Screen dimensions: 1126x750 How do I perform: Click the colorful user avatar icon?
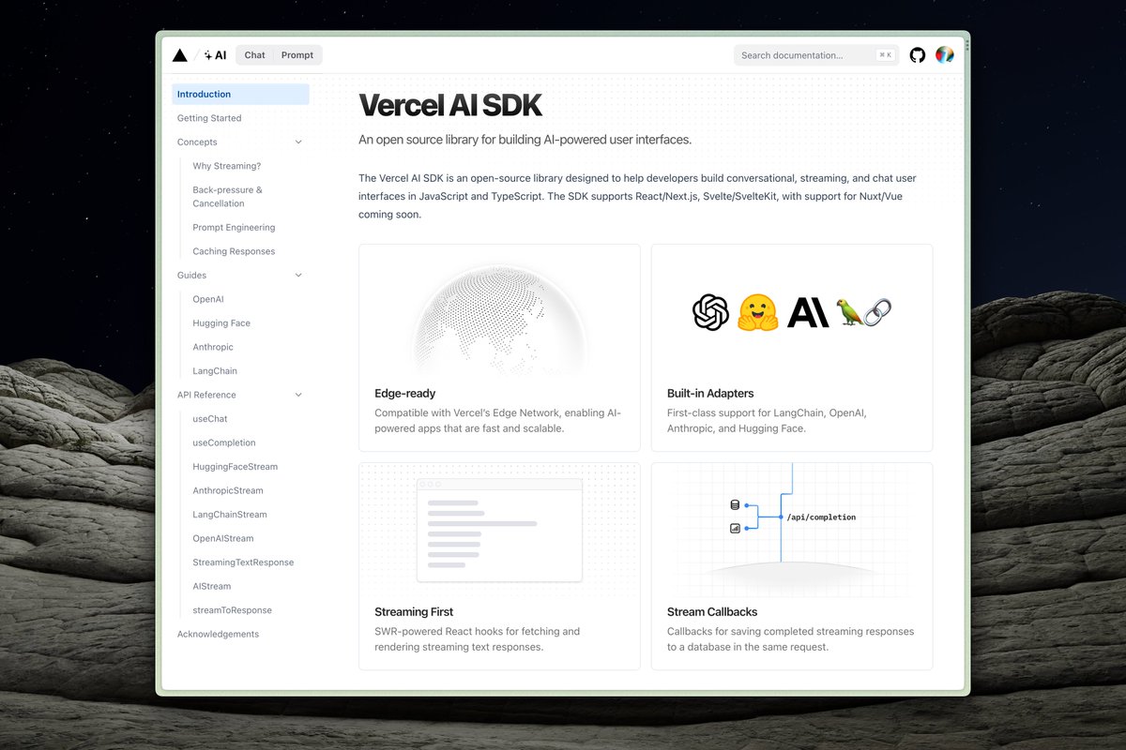(945, 55)
